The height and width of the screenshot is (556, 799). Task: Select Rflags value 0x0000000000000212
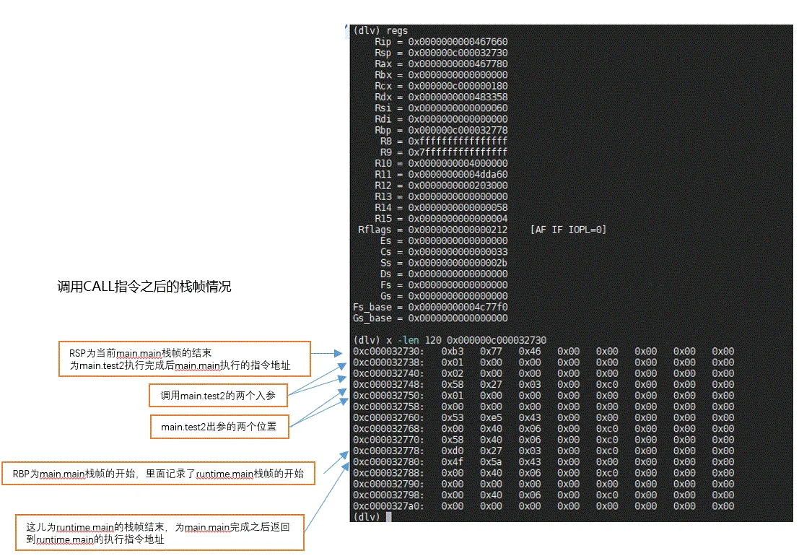(458, 230)
